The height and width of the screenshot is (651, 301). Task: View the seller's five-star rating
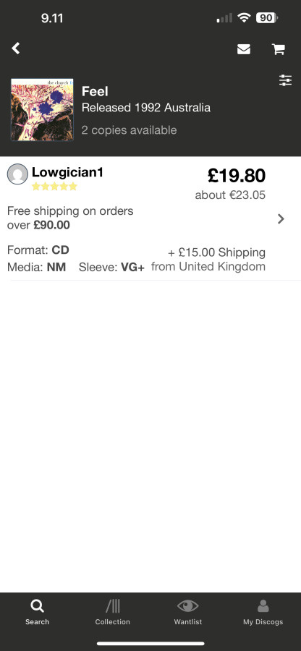[54, 187]
